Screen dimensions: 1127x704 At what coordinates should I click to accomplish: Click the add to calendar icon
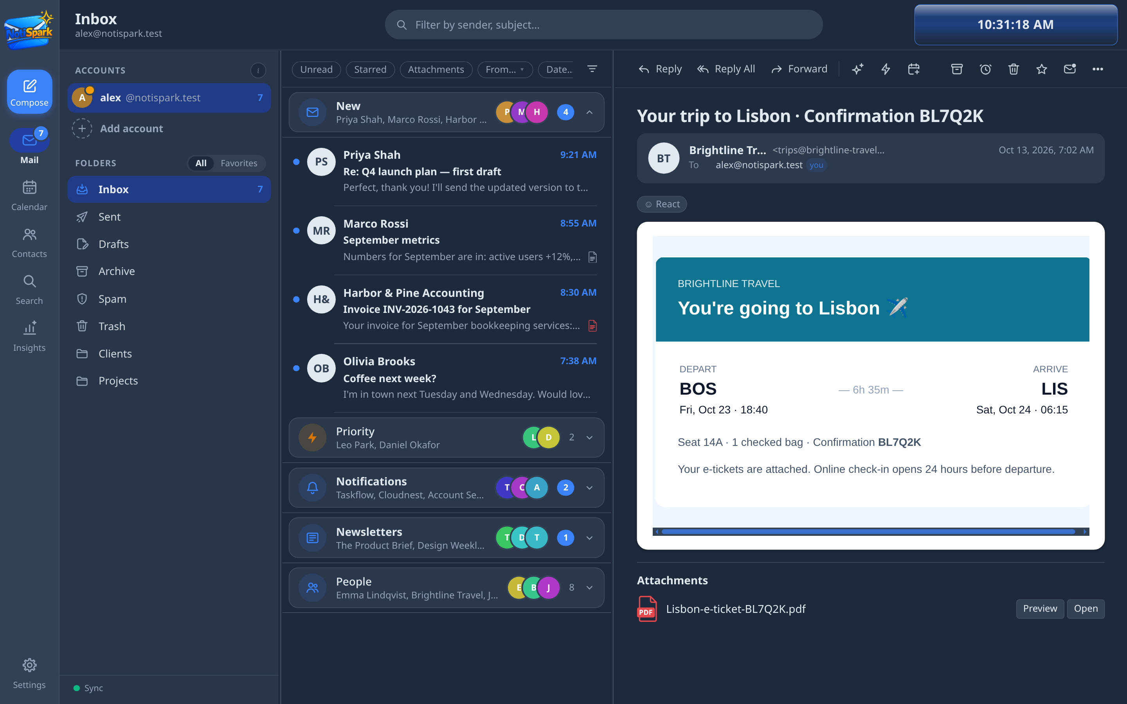[x=914, y=69]
